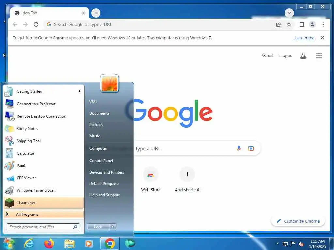Open the VM1 user folder
This screenshot has width=334, height=250.
point(93,102)
